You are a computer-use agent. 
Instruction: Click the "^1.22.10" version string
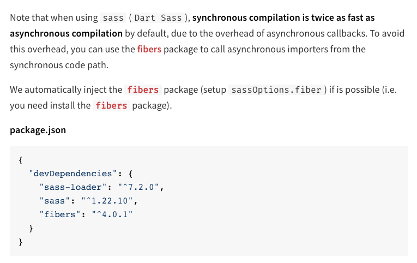(107, 201)
